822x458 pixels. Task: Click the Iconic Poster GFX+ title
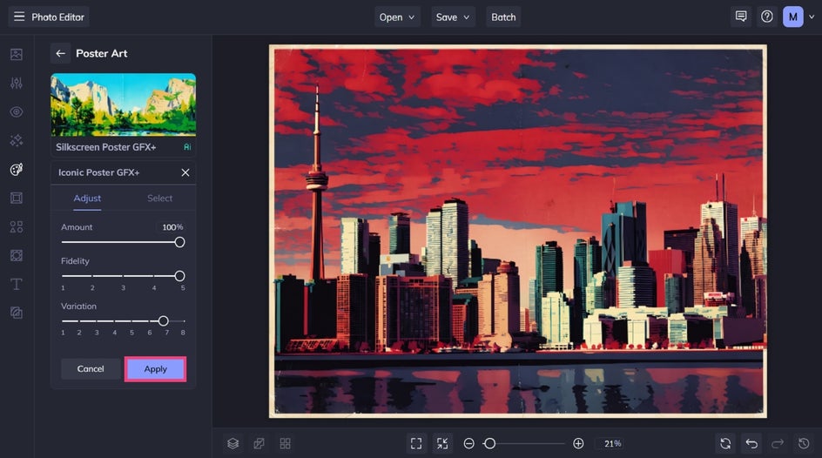tap(98, 172)
